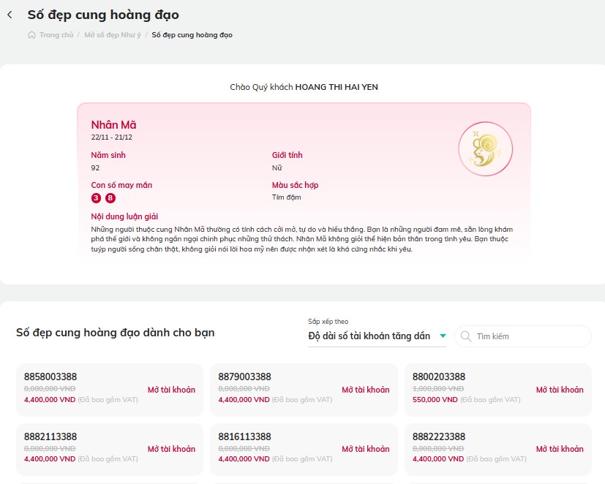605x484 pixels.
Task: Click the Số đẹp cung hoàng đạo breadcrumb
Action: 192,35
